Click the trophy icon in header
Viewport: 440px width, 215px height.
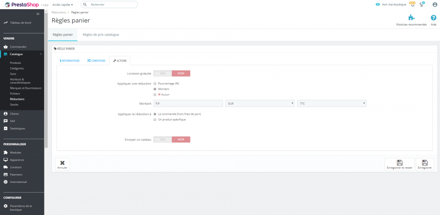click(422, 4)
